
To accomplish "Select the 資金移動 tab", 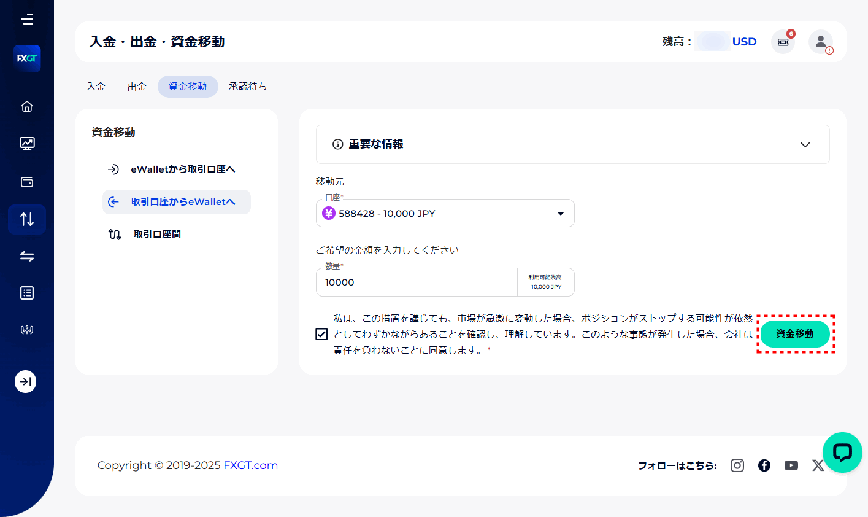I will click(188, 87).
